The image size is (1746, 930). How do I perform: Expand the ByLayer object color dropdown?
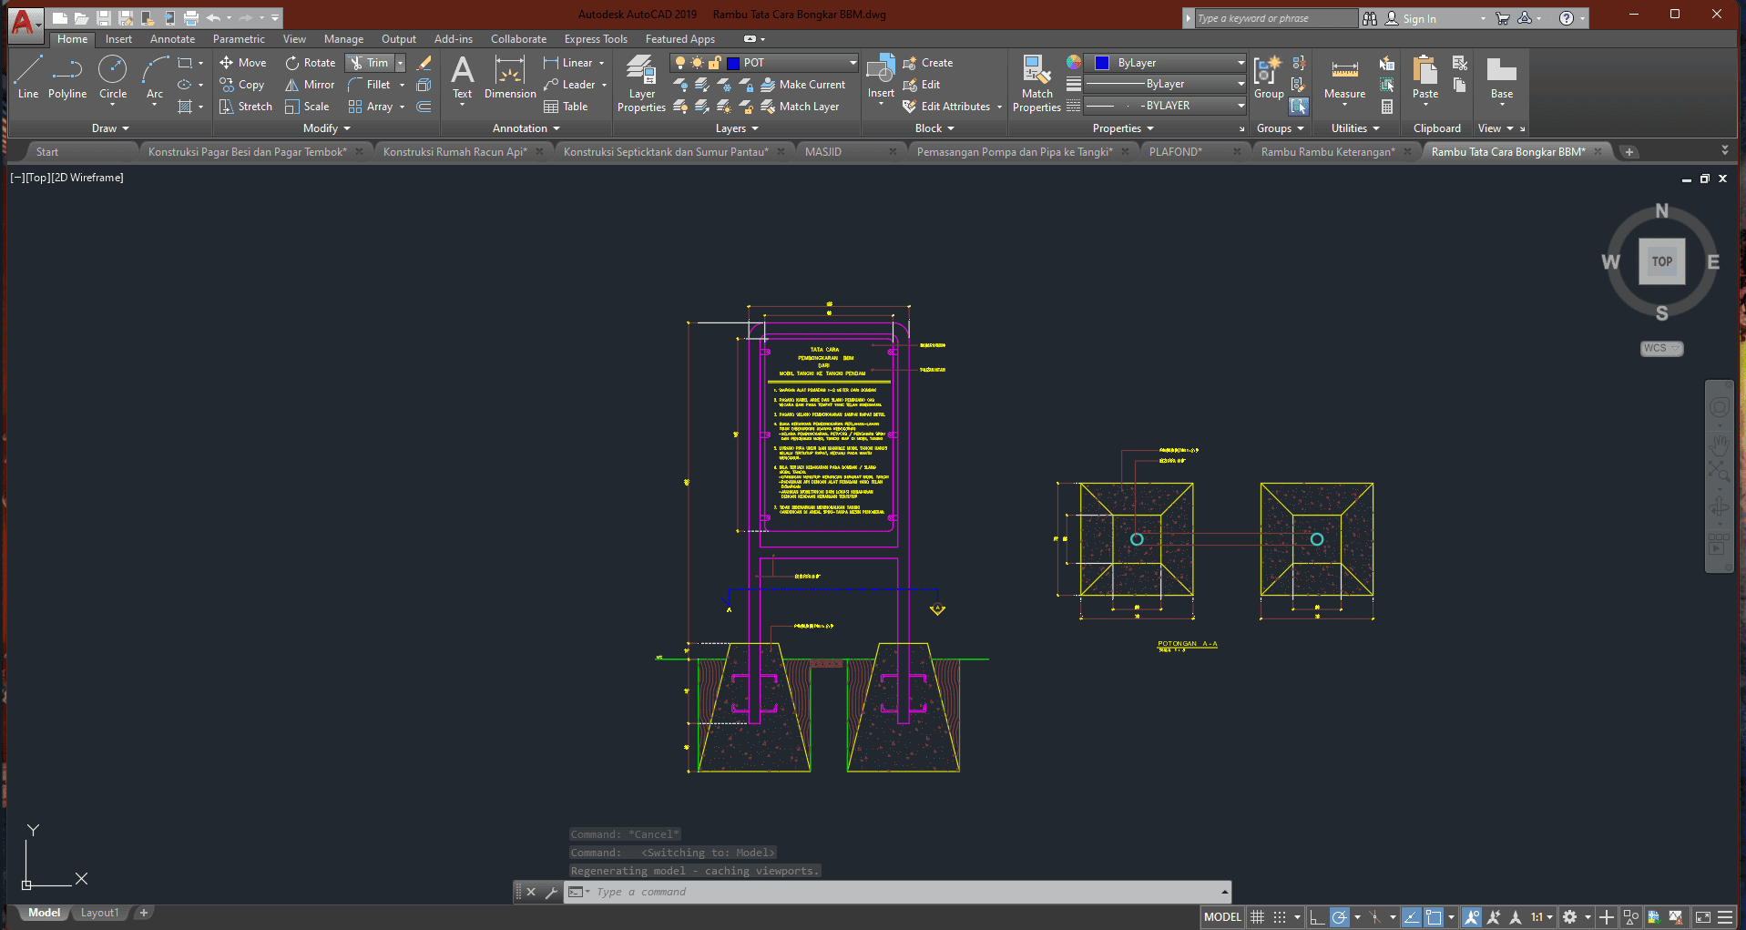tap(1241, 63)
